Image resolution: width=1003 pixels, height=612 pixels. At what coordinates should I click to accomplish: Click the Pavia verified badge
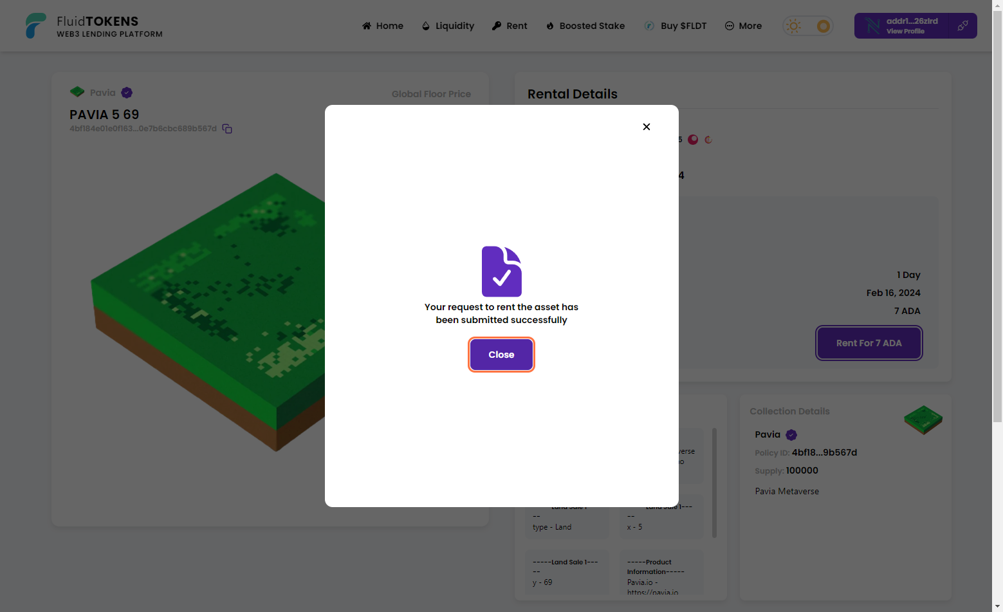(x=126, y=92)
